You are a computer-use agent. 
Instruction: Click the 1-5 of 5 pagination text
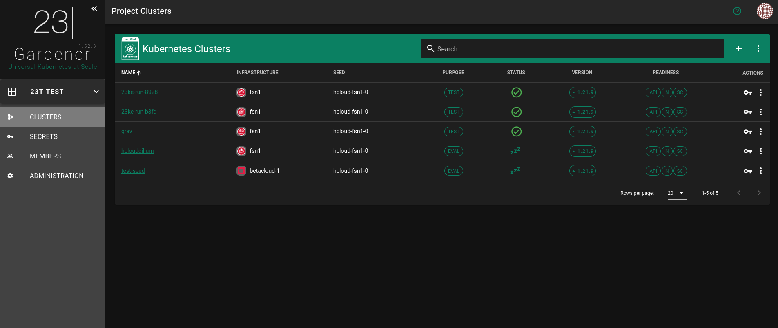tap(710, 193)
